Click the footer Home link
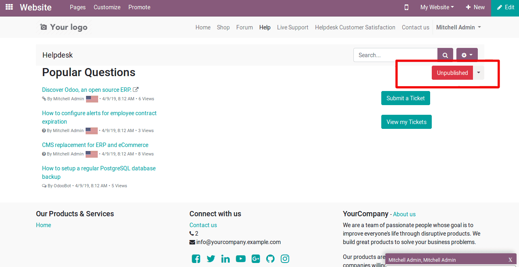519x267 pixels. click(44, 225)
